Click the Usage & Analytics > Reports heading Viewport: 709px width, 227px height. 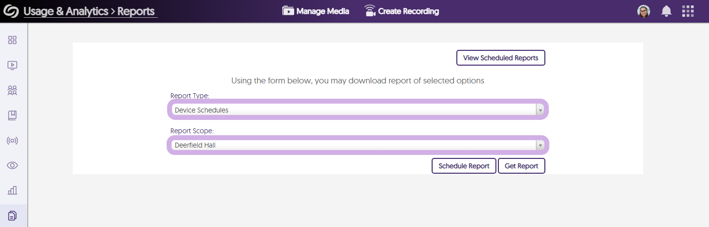pos(89,11)
